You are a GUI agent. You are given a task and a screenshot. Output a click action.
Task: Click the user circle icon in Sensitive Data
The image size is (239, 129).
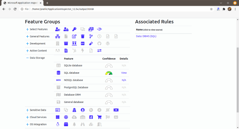pos(82,110)
